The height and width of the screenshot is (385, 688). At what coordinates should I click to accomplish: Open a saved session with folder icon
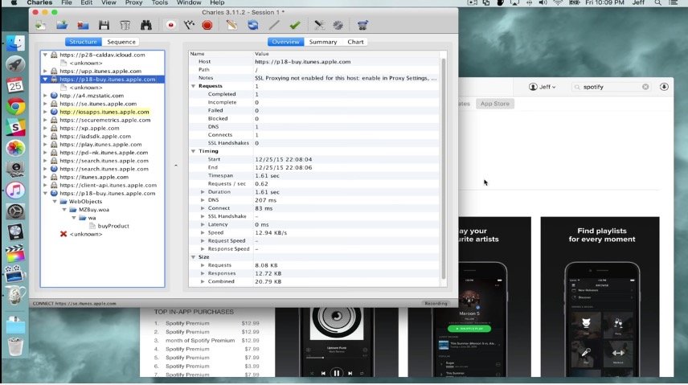(x=62, y=25)
